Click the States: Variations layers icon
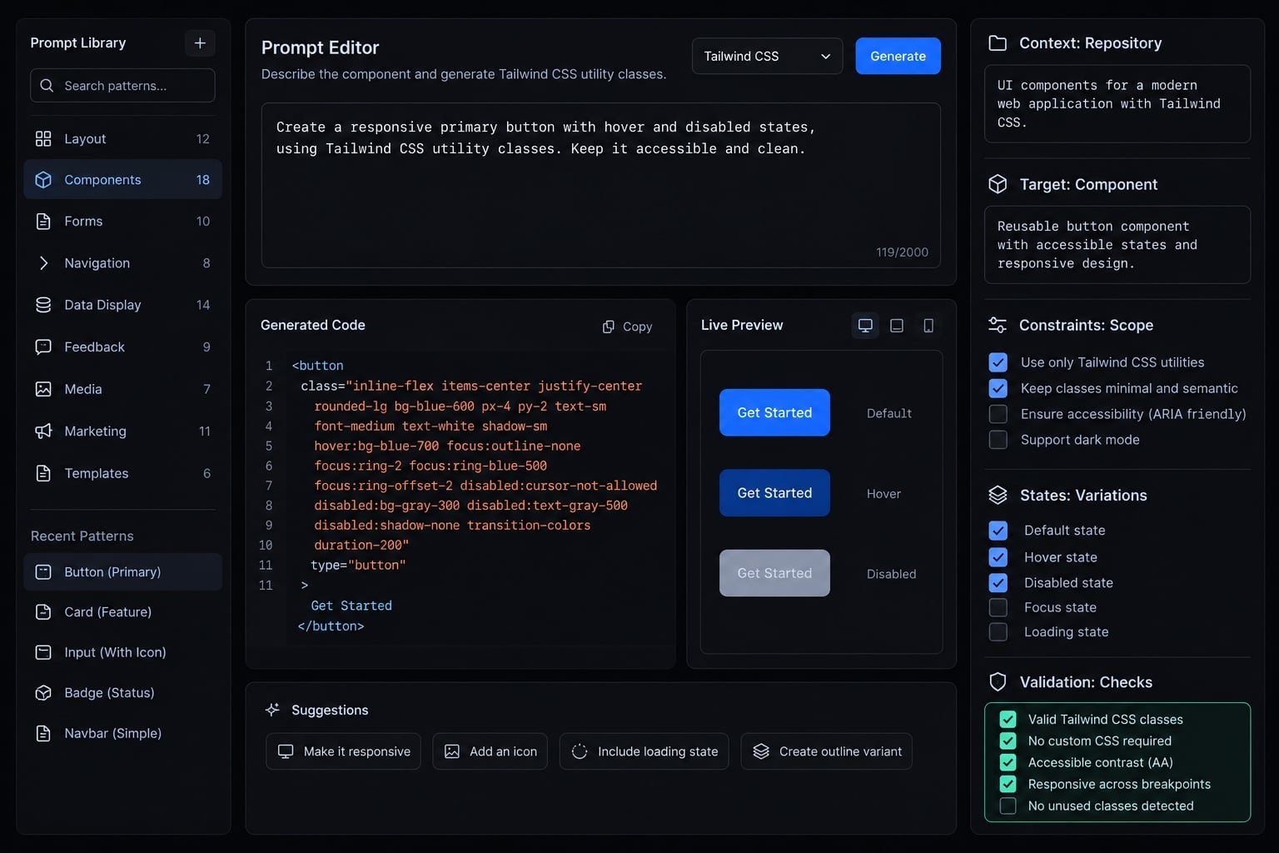 pyautogui.click(x=998, y=495)
